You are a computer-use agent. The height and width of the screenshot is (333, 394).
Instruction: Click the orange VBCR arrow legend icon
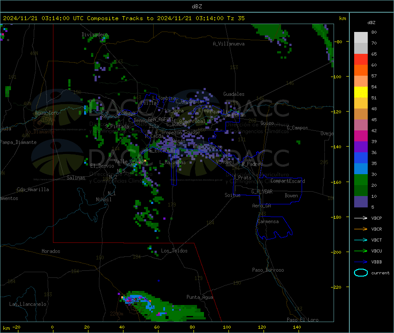tap(361, 229)
